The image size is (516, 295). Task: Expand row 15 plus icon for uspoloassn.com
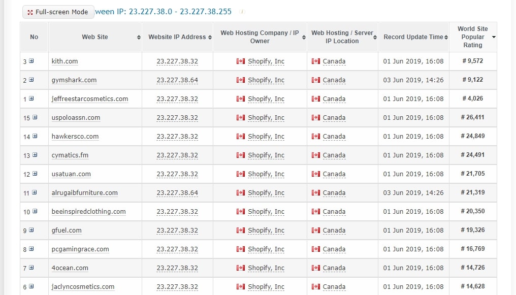pyautogui.click(x=35, y=117)
